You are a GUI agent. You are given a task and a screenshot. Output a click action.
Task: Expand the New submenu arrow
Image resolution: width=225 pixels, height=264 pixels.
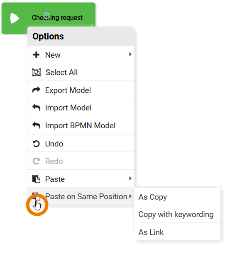point(130,54)
